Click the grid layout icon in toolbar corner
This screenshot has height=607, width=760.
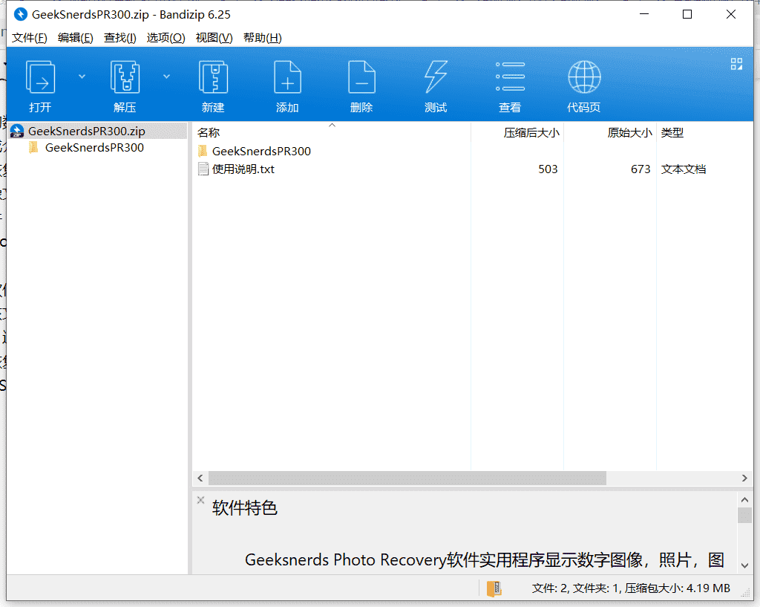coord(736,64)
